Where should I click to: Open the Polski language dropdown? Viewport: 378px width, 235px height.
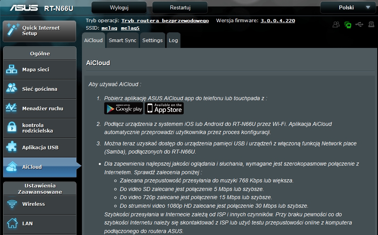tap(348, 7)
